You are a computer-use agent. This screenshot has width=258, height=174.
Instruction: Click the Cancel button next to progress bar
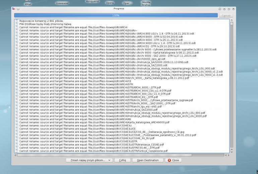point(226,15)
